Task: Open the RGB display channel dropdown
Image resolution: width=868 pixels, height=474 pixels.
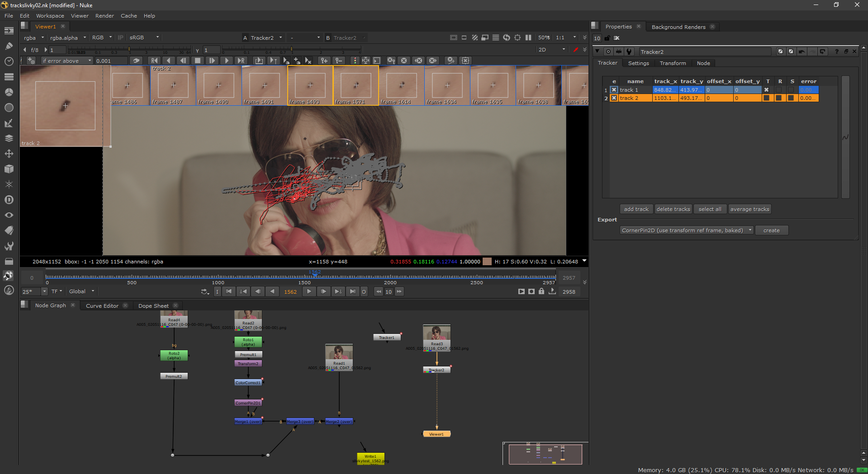Action: coord(102,38)
